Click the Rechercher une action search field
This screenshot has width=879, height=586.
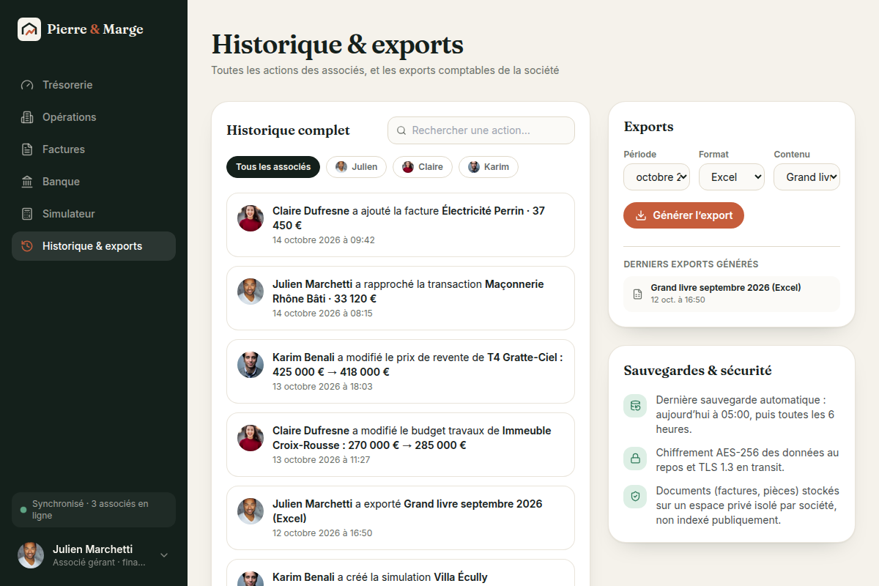481,130
